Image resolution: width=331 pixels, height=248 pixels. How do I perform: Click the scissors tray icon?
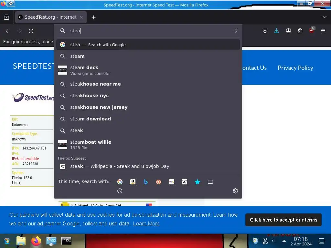pos(265,241)
